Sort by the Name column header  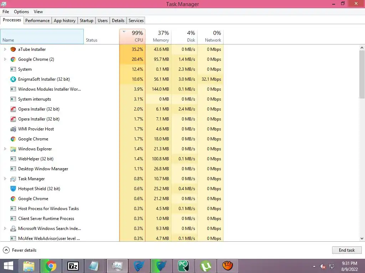[42, 37]
